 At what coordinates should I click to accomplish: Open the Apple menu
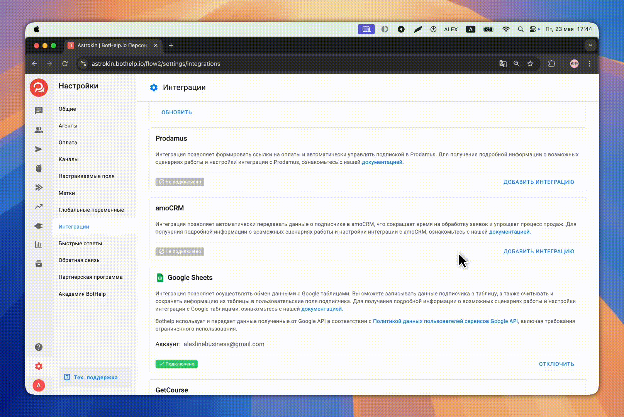click(37, 29)
